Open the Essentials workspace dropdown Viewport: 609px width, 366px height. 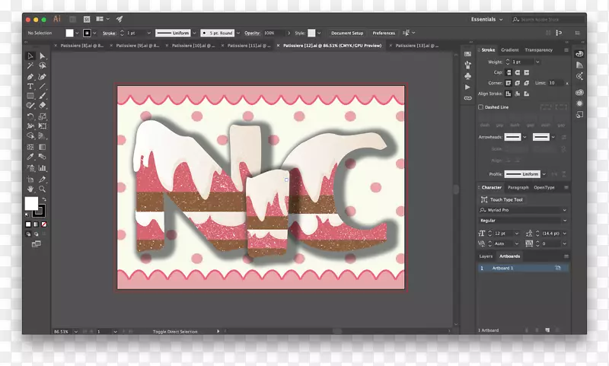[x=488, y=19]
